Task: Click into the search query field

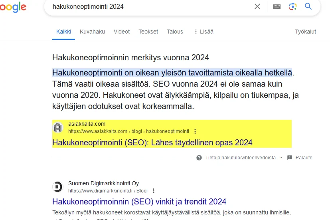Action: coord(152,6)
